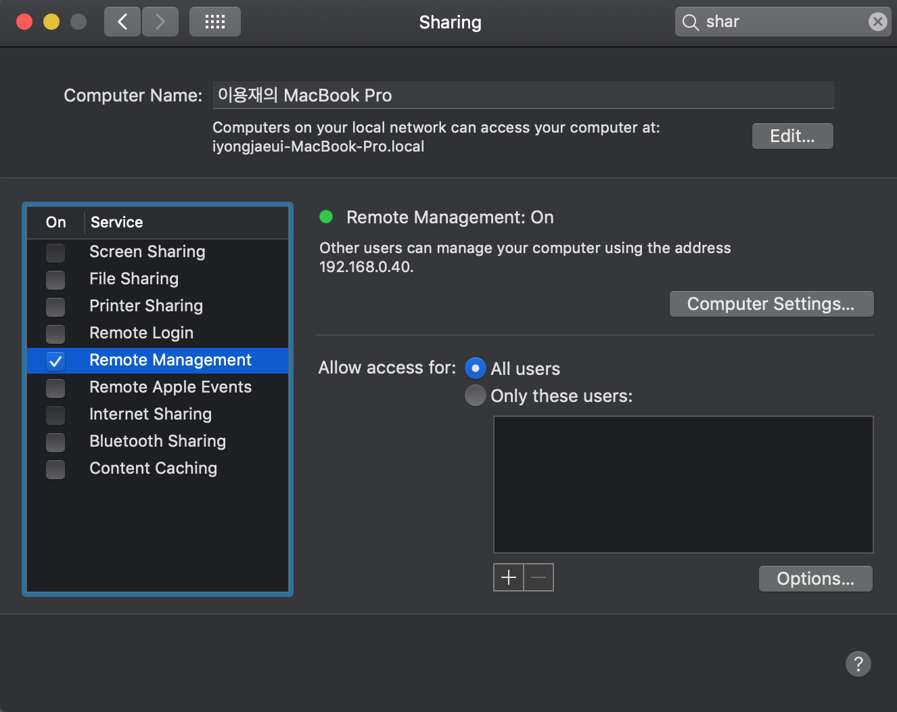The width and height of the screenshot is (897, 712).
Task: Enable Screen Sharing checkbox
Action: [55, 252]
